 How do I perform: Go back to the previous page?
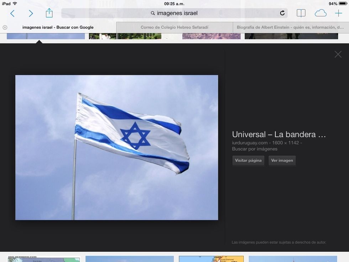click(12, 14)
